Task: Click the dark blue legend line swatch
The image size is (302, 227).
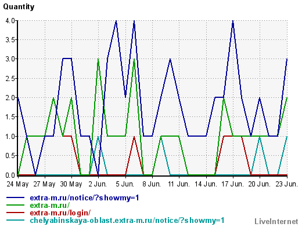Action: coord(15,197)
